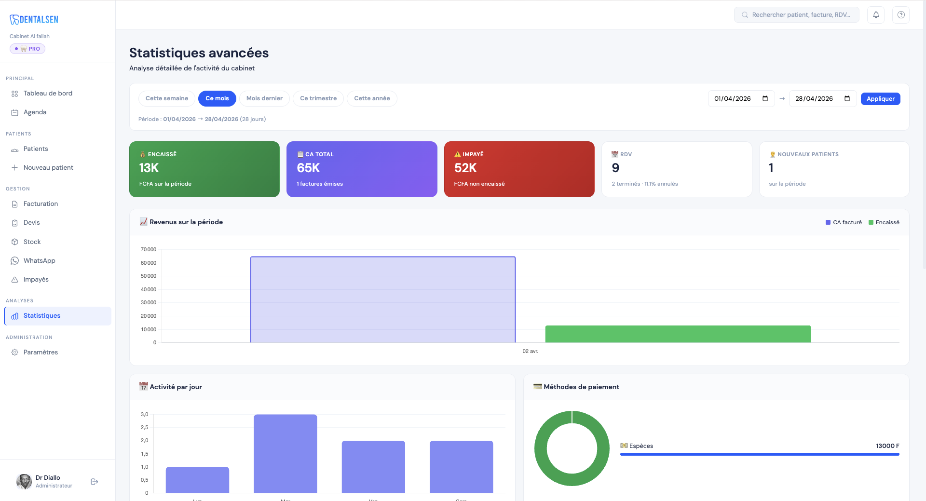The width and height of the screenshot is (926, 501).
Task: Go to Agenda in sidebar
Action: (x=57, y=112)
